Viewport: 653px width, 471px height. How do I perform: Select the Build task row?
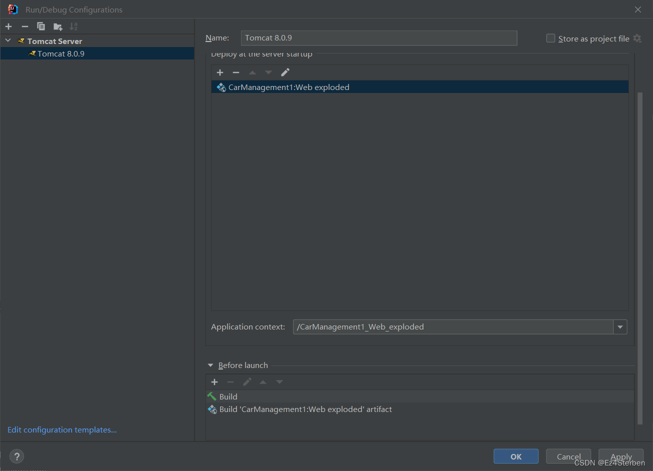click(420, 396)
